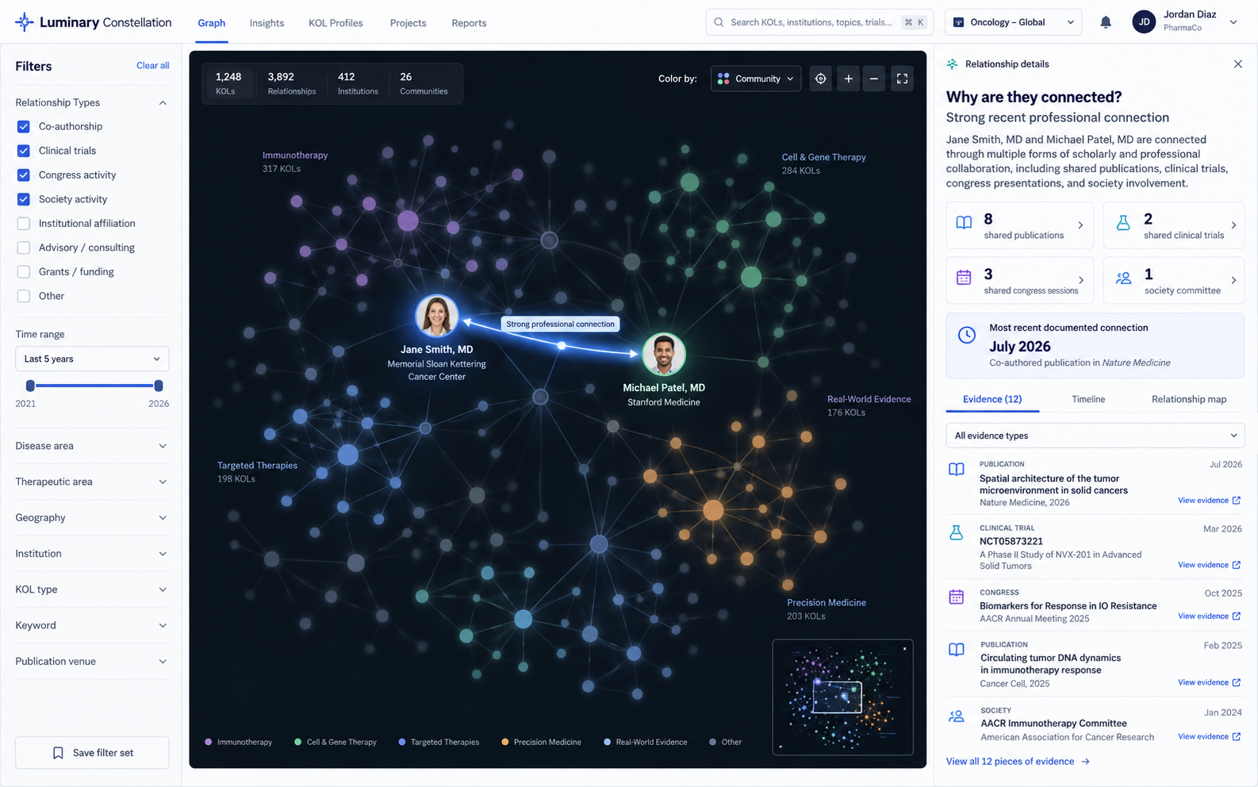This screenshot has width=1258, height=787.
Task: Switch to the Timeline tab
Action: click(1088, 399)
